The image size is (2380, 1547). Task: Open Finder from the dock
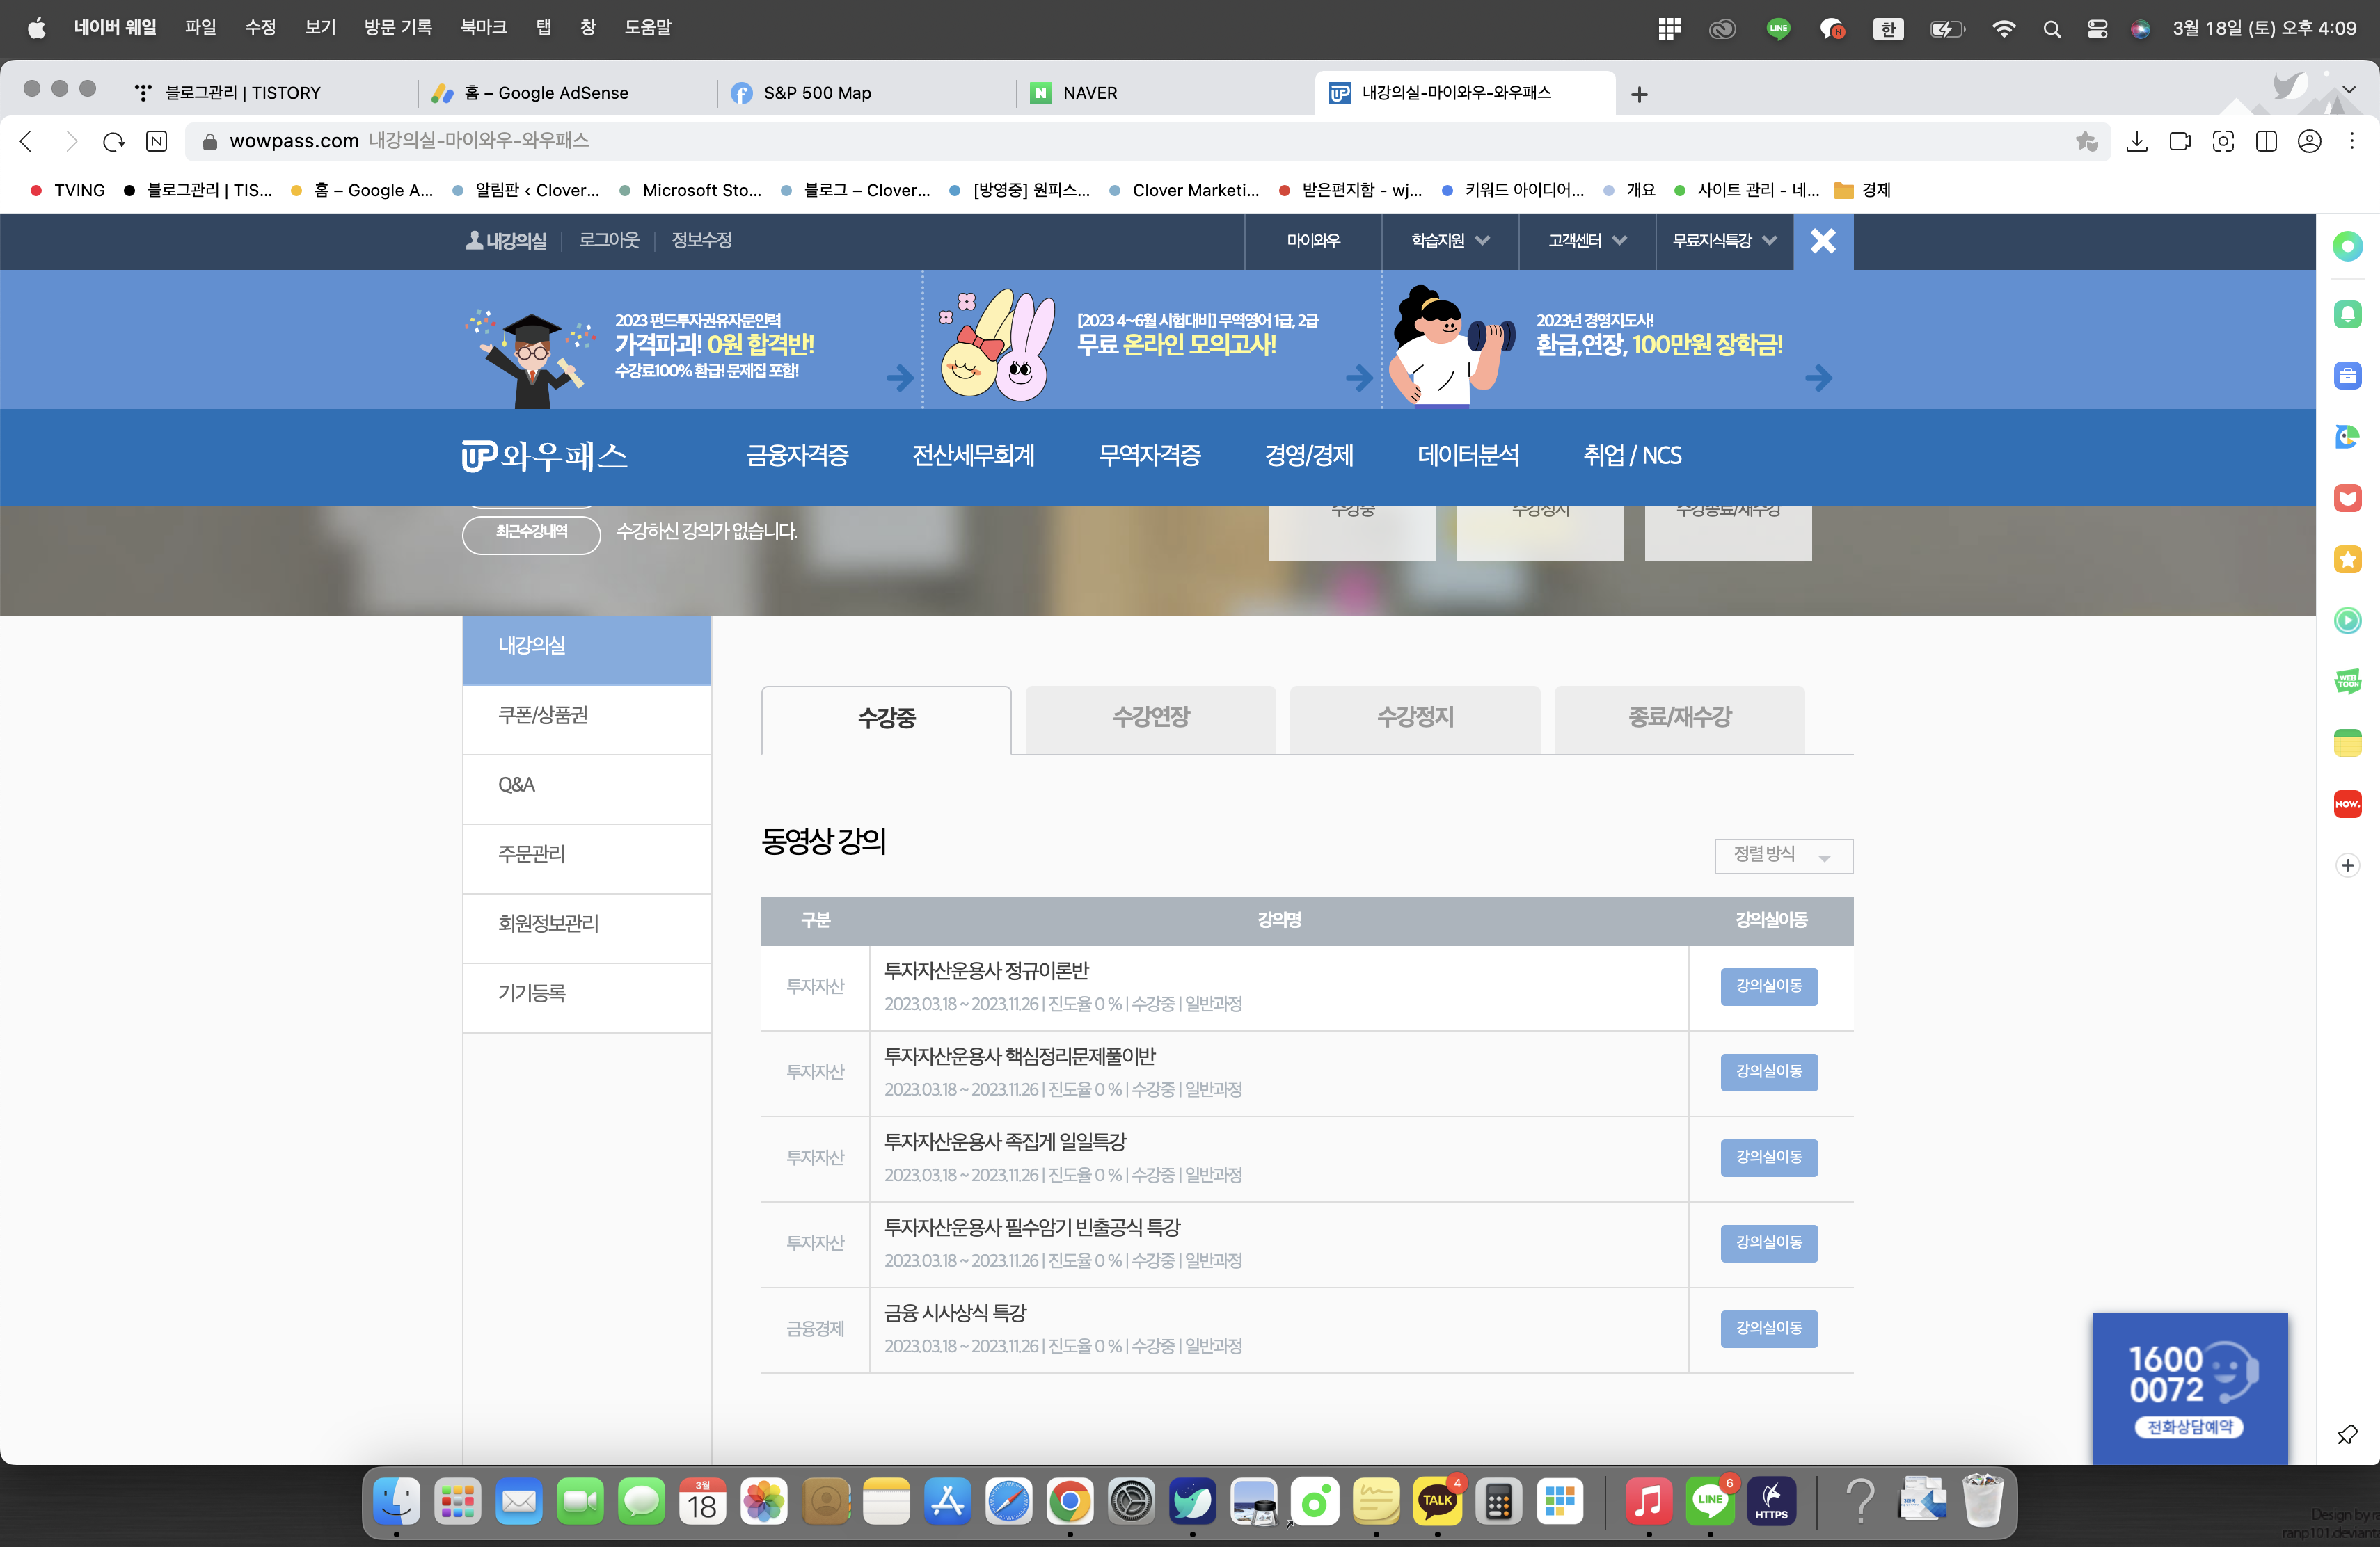tap(397, 1501)
